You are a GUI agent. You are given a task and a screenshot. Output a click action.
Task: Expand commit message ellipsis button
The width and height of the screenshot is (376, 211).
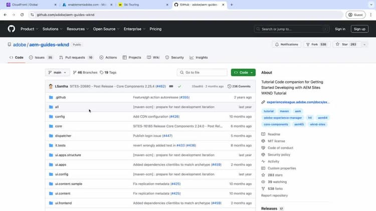pyautogui.click(x=171, y=86)
